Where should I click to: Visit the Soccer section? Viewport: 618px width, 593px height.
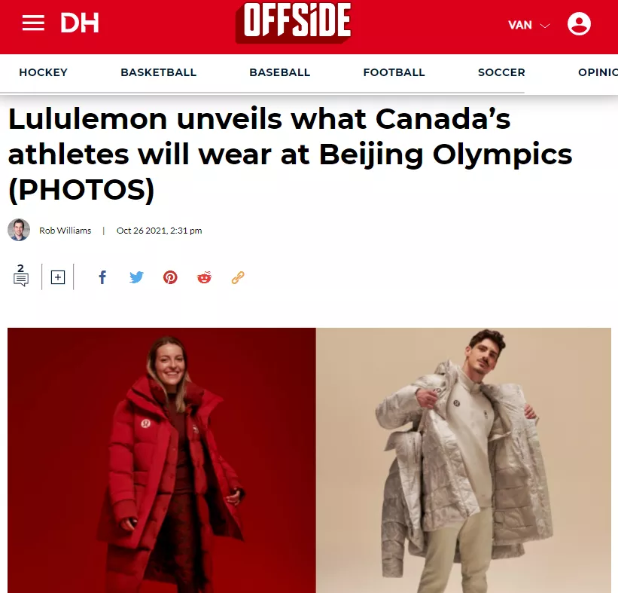click(x=501, y=72)
